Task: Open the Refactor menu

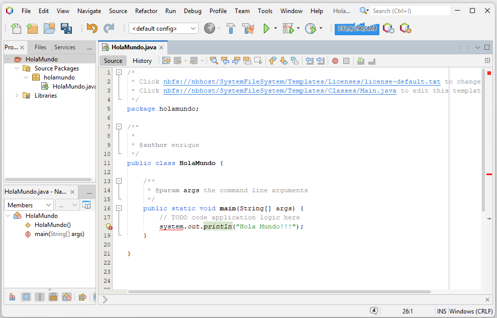Action: tap(146, 11)
